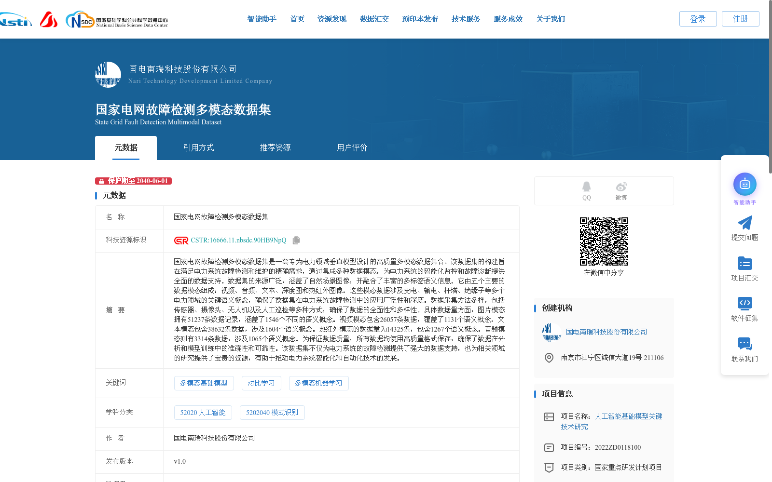This screenshot has width=772, height=482.
Task: Switch to the 引用方式 tab
Action: 199,147
